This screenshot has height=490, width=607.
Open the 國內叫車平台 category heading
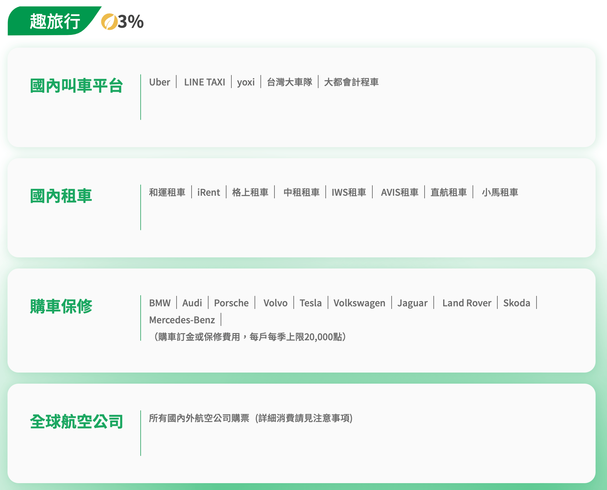point(76,86)
